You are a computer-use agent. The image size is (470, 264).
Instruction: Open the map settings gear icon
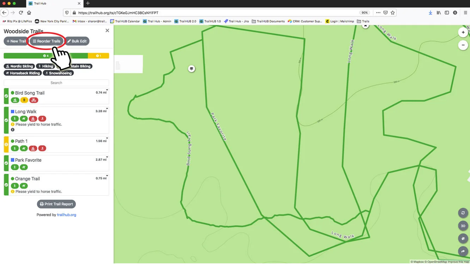463,238
